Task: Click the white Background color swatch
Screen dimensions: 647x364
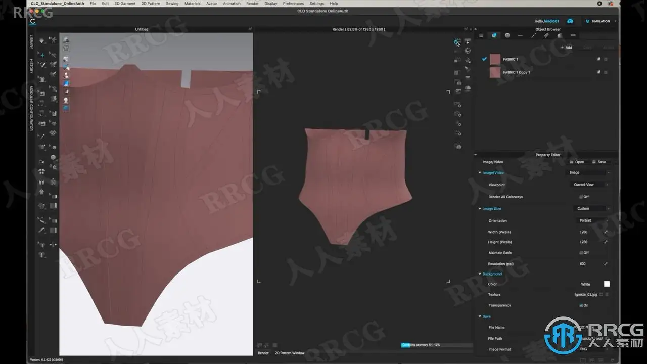Action: point(607,284)
